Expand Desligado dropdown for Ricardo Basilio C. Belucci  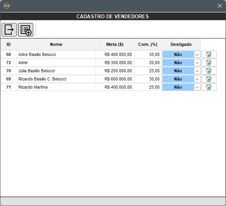(x=197, y=79)
